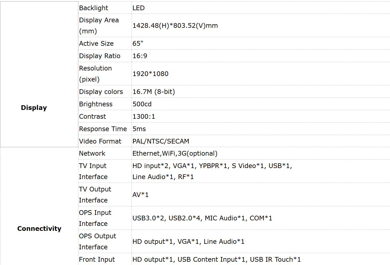
Task: Select the Active Size label
Action: pyautogui.click(x=96, y=44)
